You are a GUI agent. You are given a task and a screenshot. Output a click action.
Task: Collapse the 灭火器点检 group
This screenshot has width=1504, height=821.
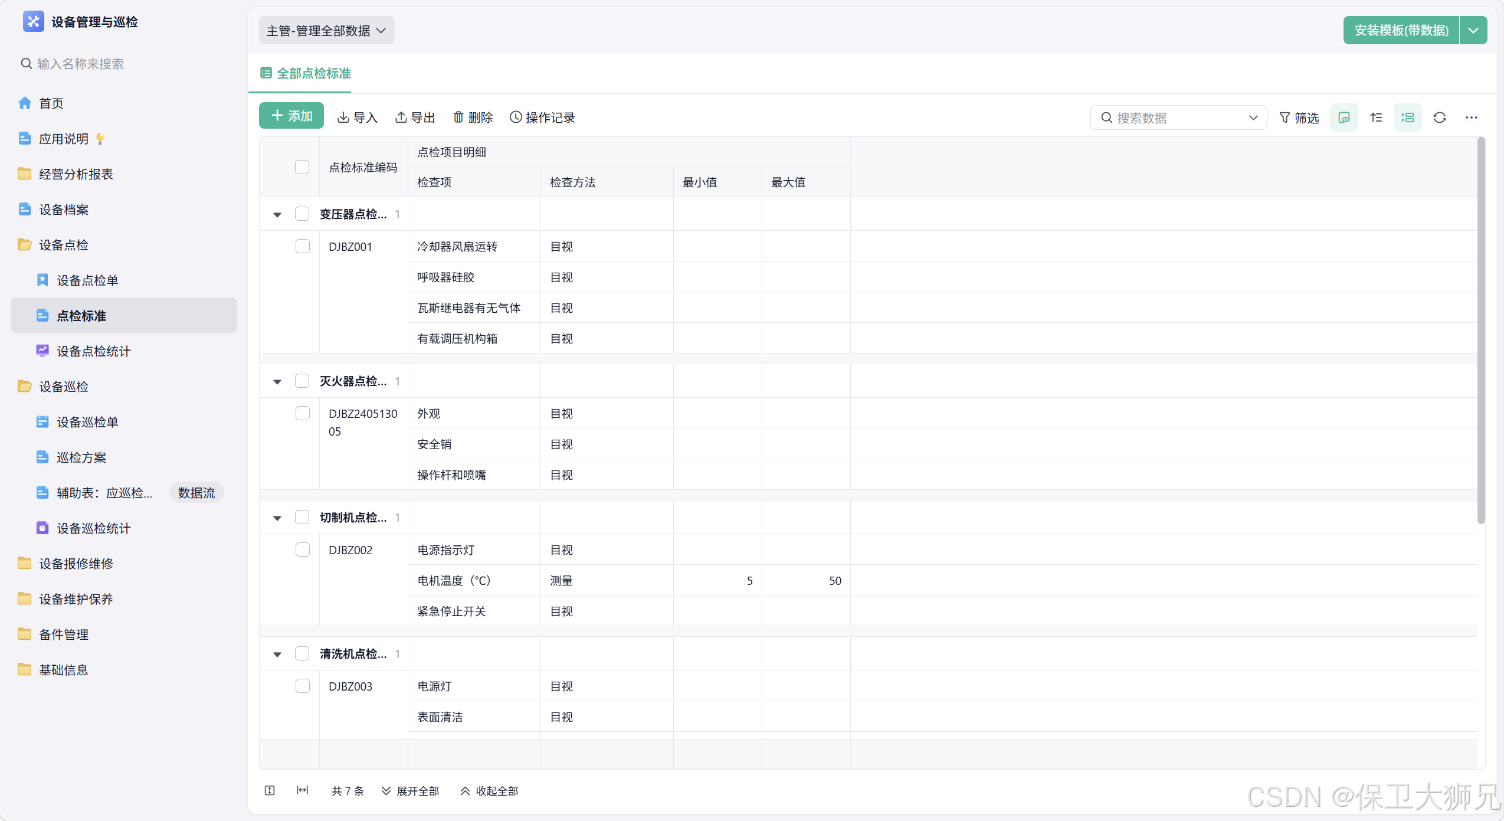coord(277,381)
